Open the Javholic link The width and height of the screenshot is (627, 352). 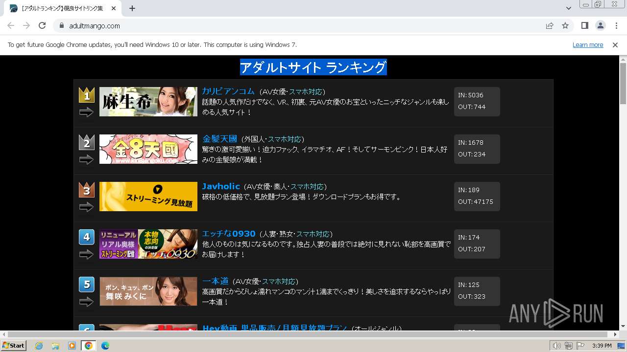pos(221,186)
